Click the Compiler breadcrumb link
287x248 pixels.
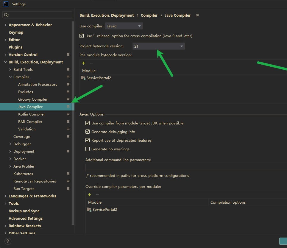149,15
